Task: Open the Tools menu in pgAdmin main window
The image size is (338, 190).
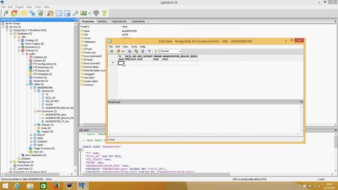Action: point(38,7)
